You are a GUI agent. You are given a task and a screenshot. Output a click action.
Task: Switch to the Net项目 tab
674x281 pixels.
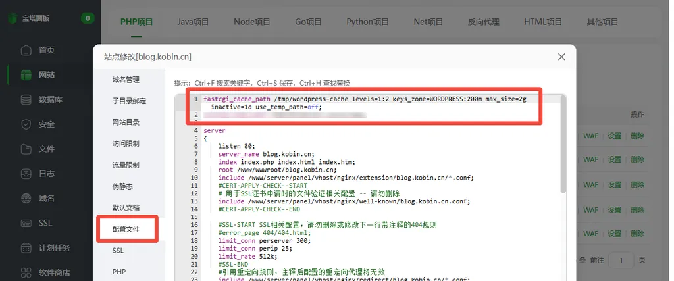point(428,22)
